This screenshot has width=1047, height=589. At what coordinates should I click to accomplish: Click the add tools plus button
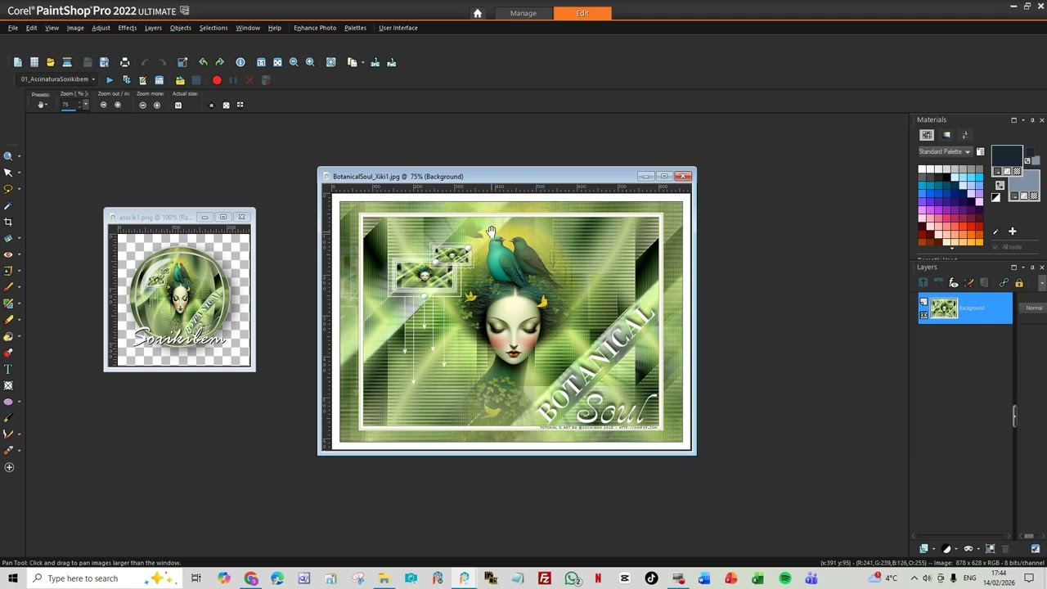(9, 467)
